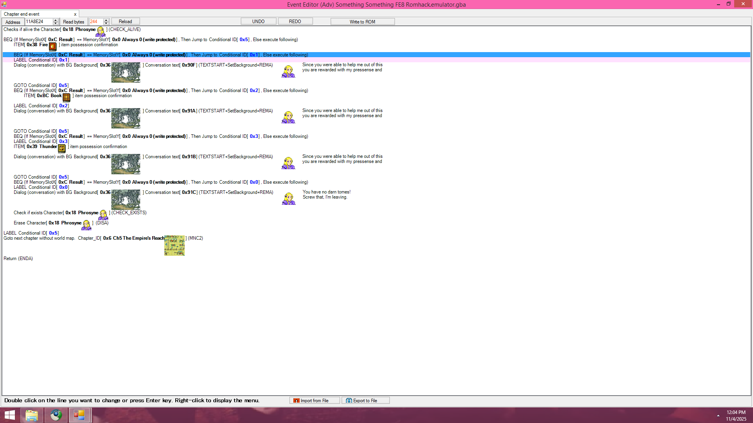Increase Address value with up spinner
Screen dimensions: 753x423
point(56,20)
